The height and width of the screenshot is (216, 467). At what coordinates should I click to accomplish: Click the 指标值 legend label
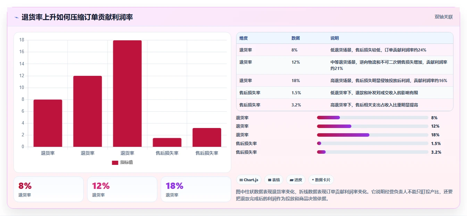click(x=126, y=162)
